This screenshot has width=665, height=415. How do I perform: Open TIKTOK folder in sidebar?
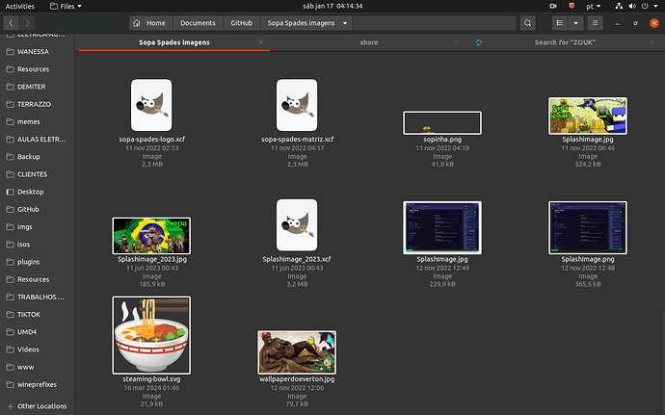(38, 315)
